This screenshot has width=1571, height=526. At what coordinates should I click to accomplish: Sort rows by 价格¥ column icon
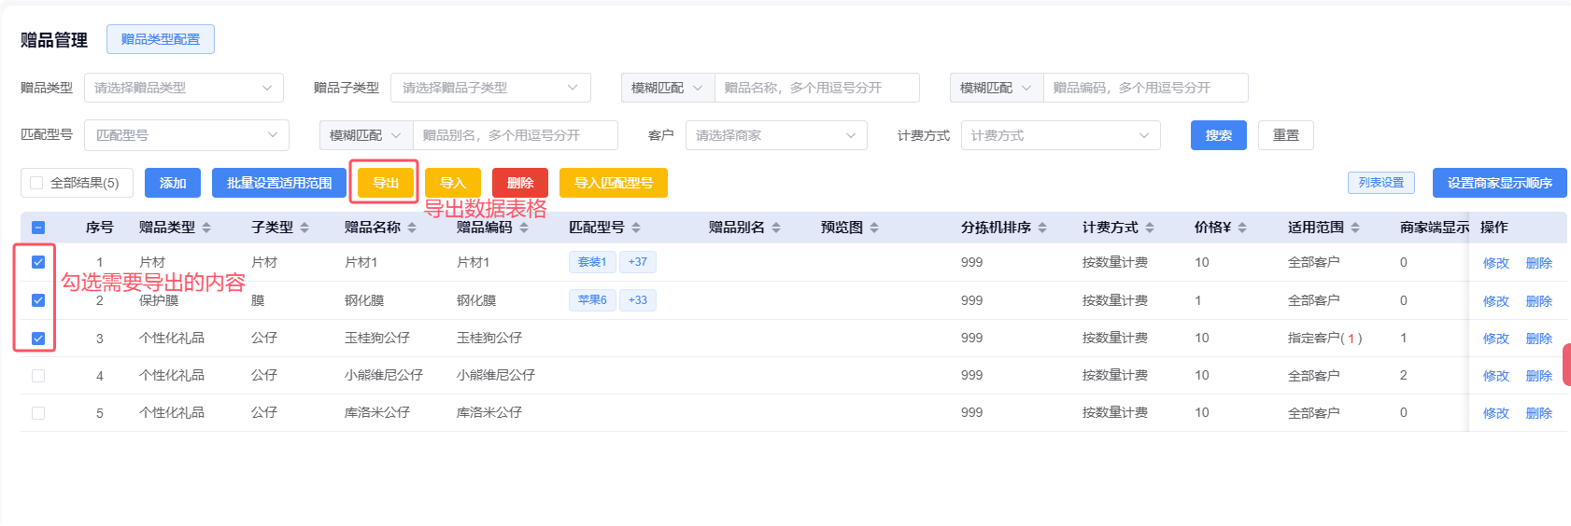click(x=1242, y=228)
